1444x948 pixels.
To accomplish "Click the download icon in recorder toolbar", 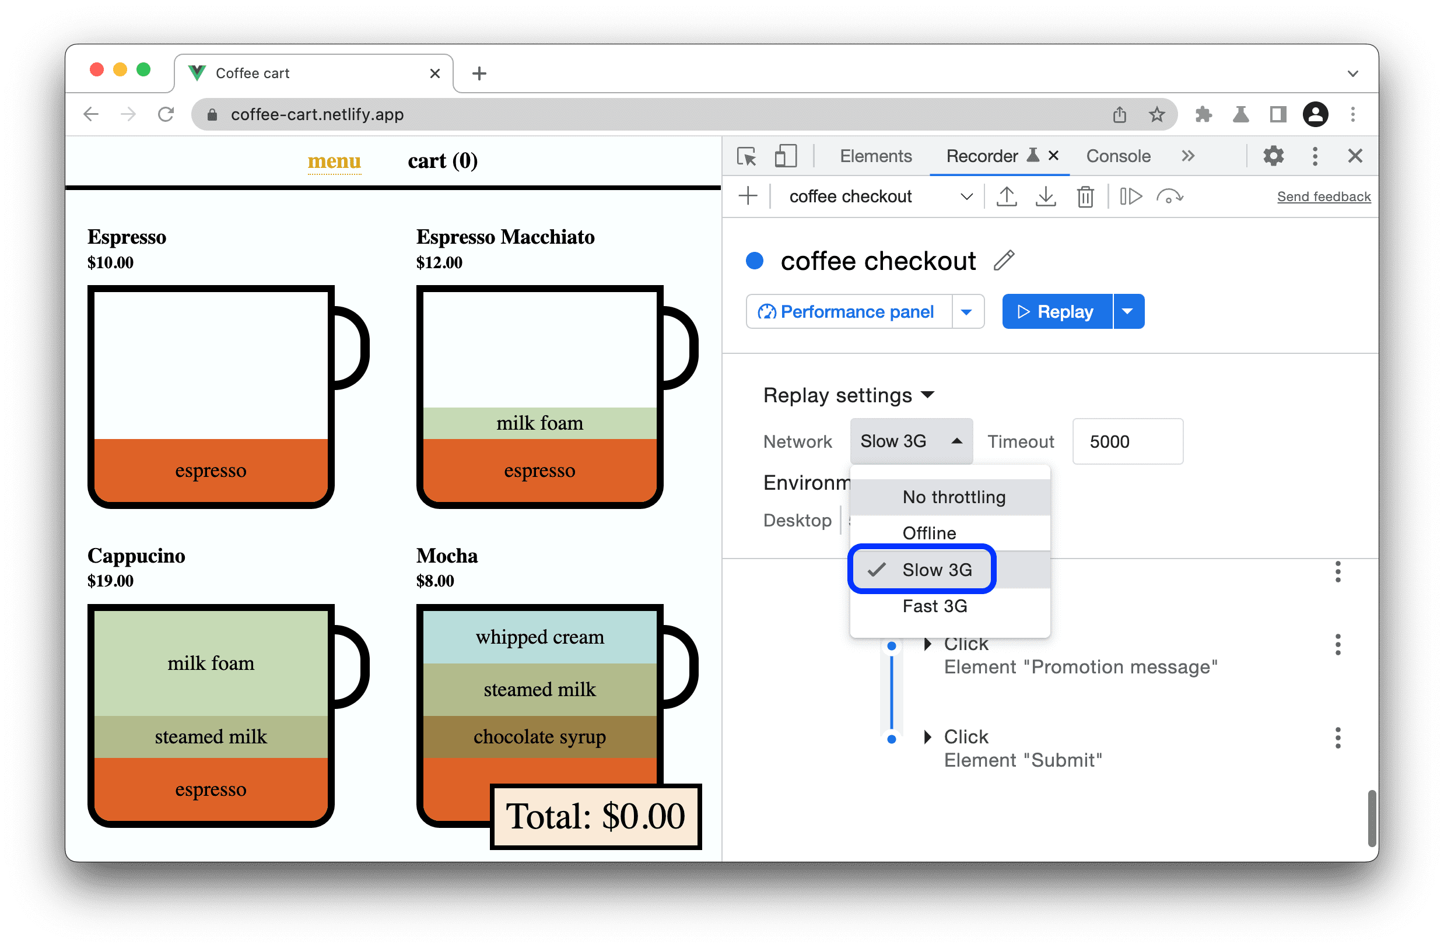I will 1045,196.
